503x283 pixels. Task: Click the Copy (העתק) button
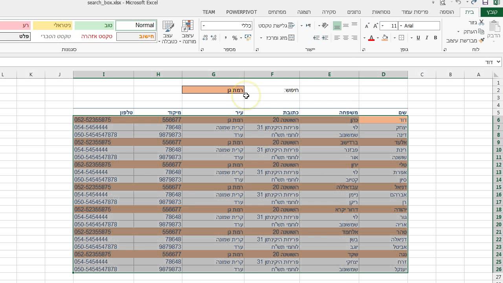[x=473, y=31]
